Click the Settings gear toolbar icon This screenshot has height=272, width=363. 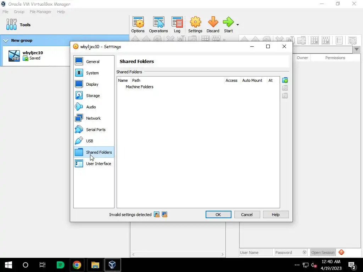pos(195,24)
